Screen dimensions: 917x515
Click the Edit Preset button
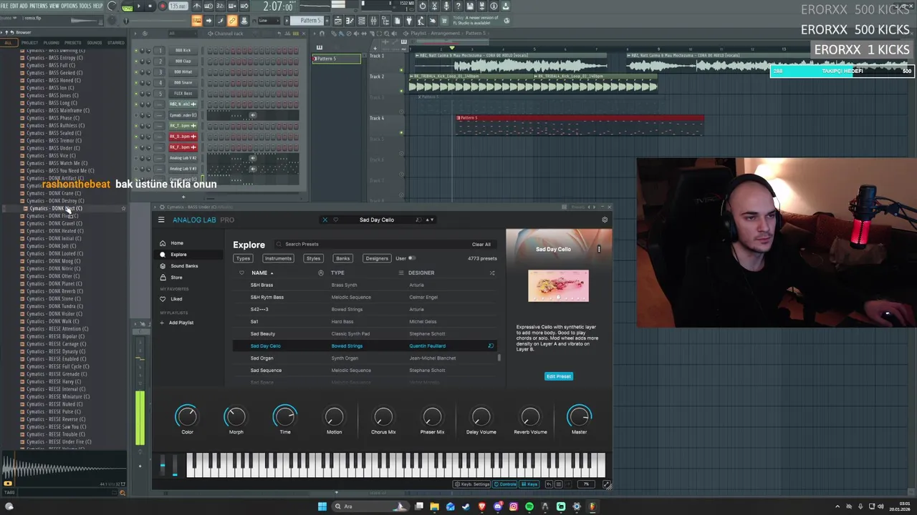click(x=559, y=376)
